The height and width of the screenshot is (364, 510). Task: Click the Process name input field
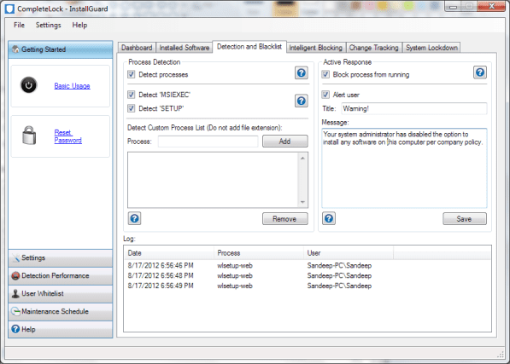[208, 142]
